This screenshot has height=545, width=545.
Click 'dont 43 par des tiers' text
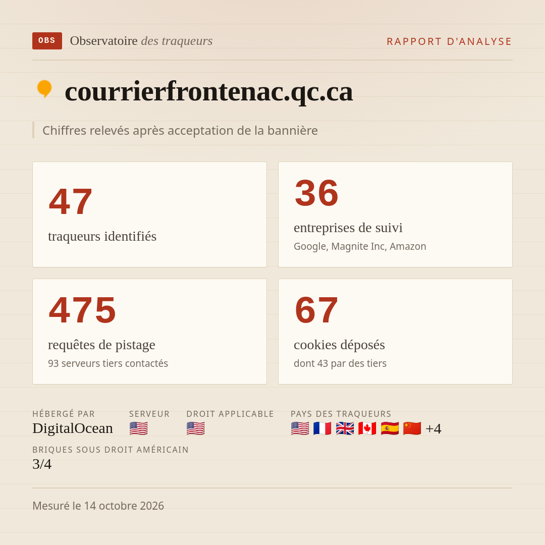340,363
